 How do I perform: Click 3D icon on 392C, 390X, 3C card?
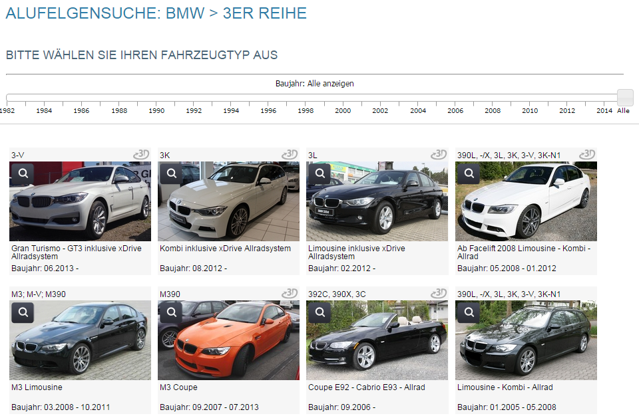click(x=437, y=294)
